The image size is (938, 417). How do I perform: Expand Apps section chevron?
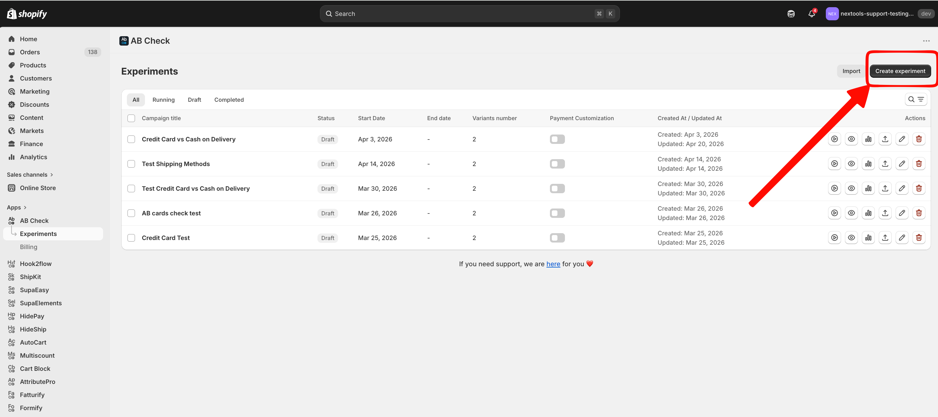[25, 208]
